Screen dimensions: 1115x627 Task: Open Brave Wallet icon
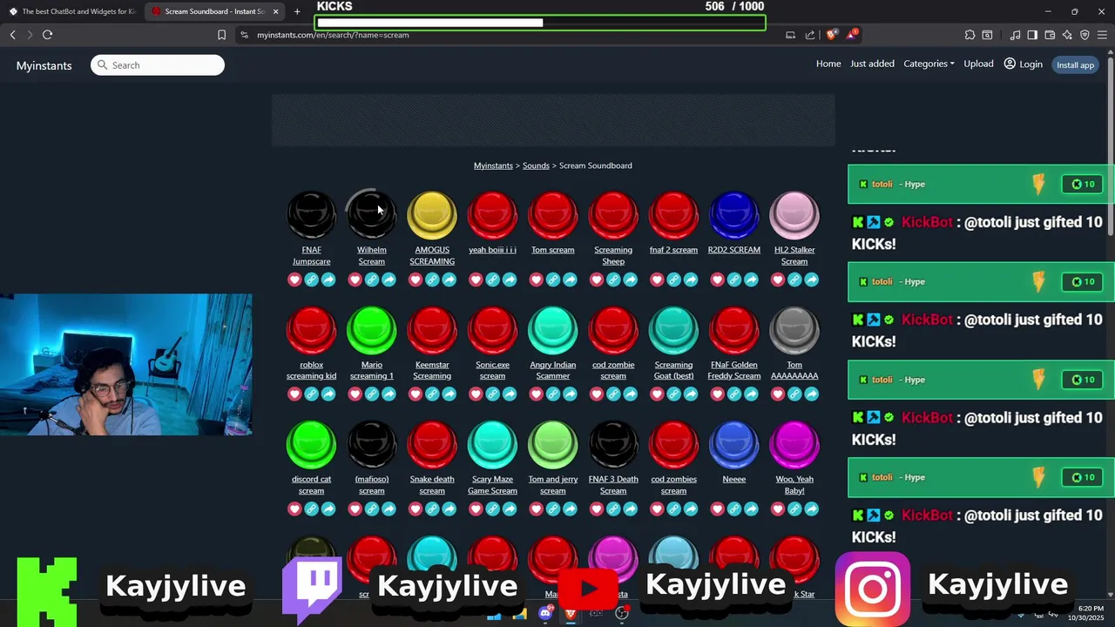point(1050,35)
